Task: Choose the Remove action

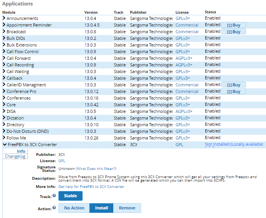Action: tap(127, 208)
